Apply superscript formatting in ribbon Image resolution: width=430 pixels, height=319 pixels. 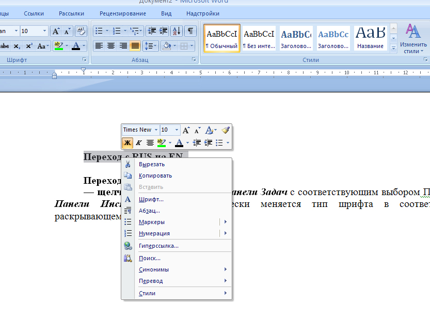(x=29, y=46)
